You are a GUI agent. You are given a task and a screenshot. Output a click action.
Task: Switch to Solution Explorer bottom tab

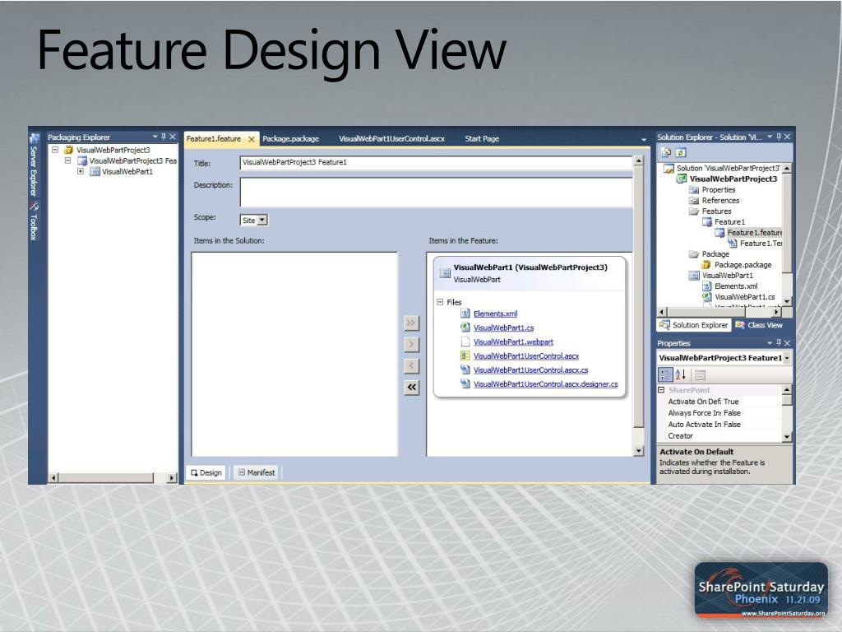(x=694, y=325)
